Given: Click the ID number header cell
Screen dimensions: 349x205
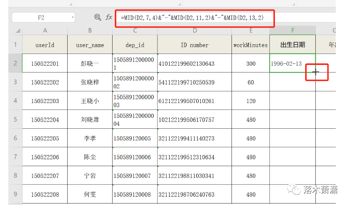Looking at the screenshot, I should point(195,45).
